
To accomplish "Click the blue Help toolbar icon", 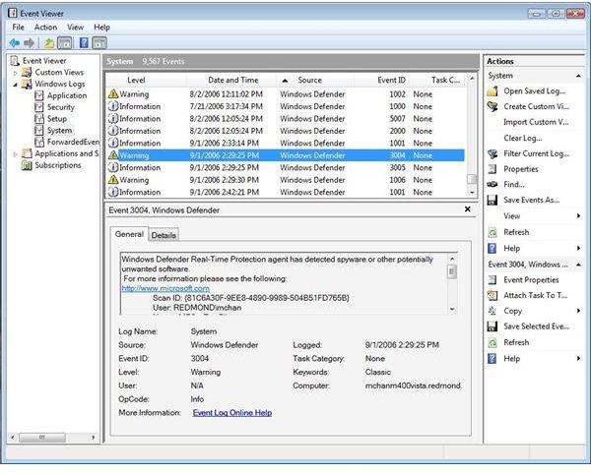I will 84,43.
